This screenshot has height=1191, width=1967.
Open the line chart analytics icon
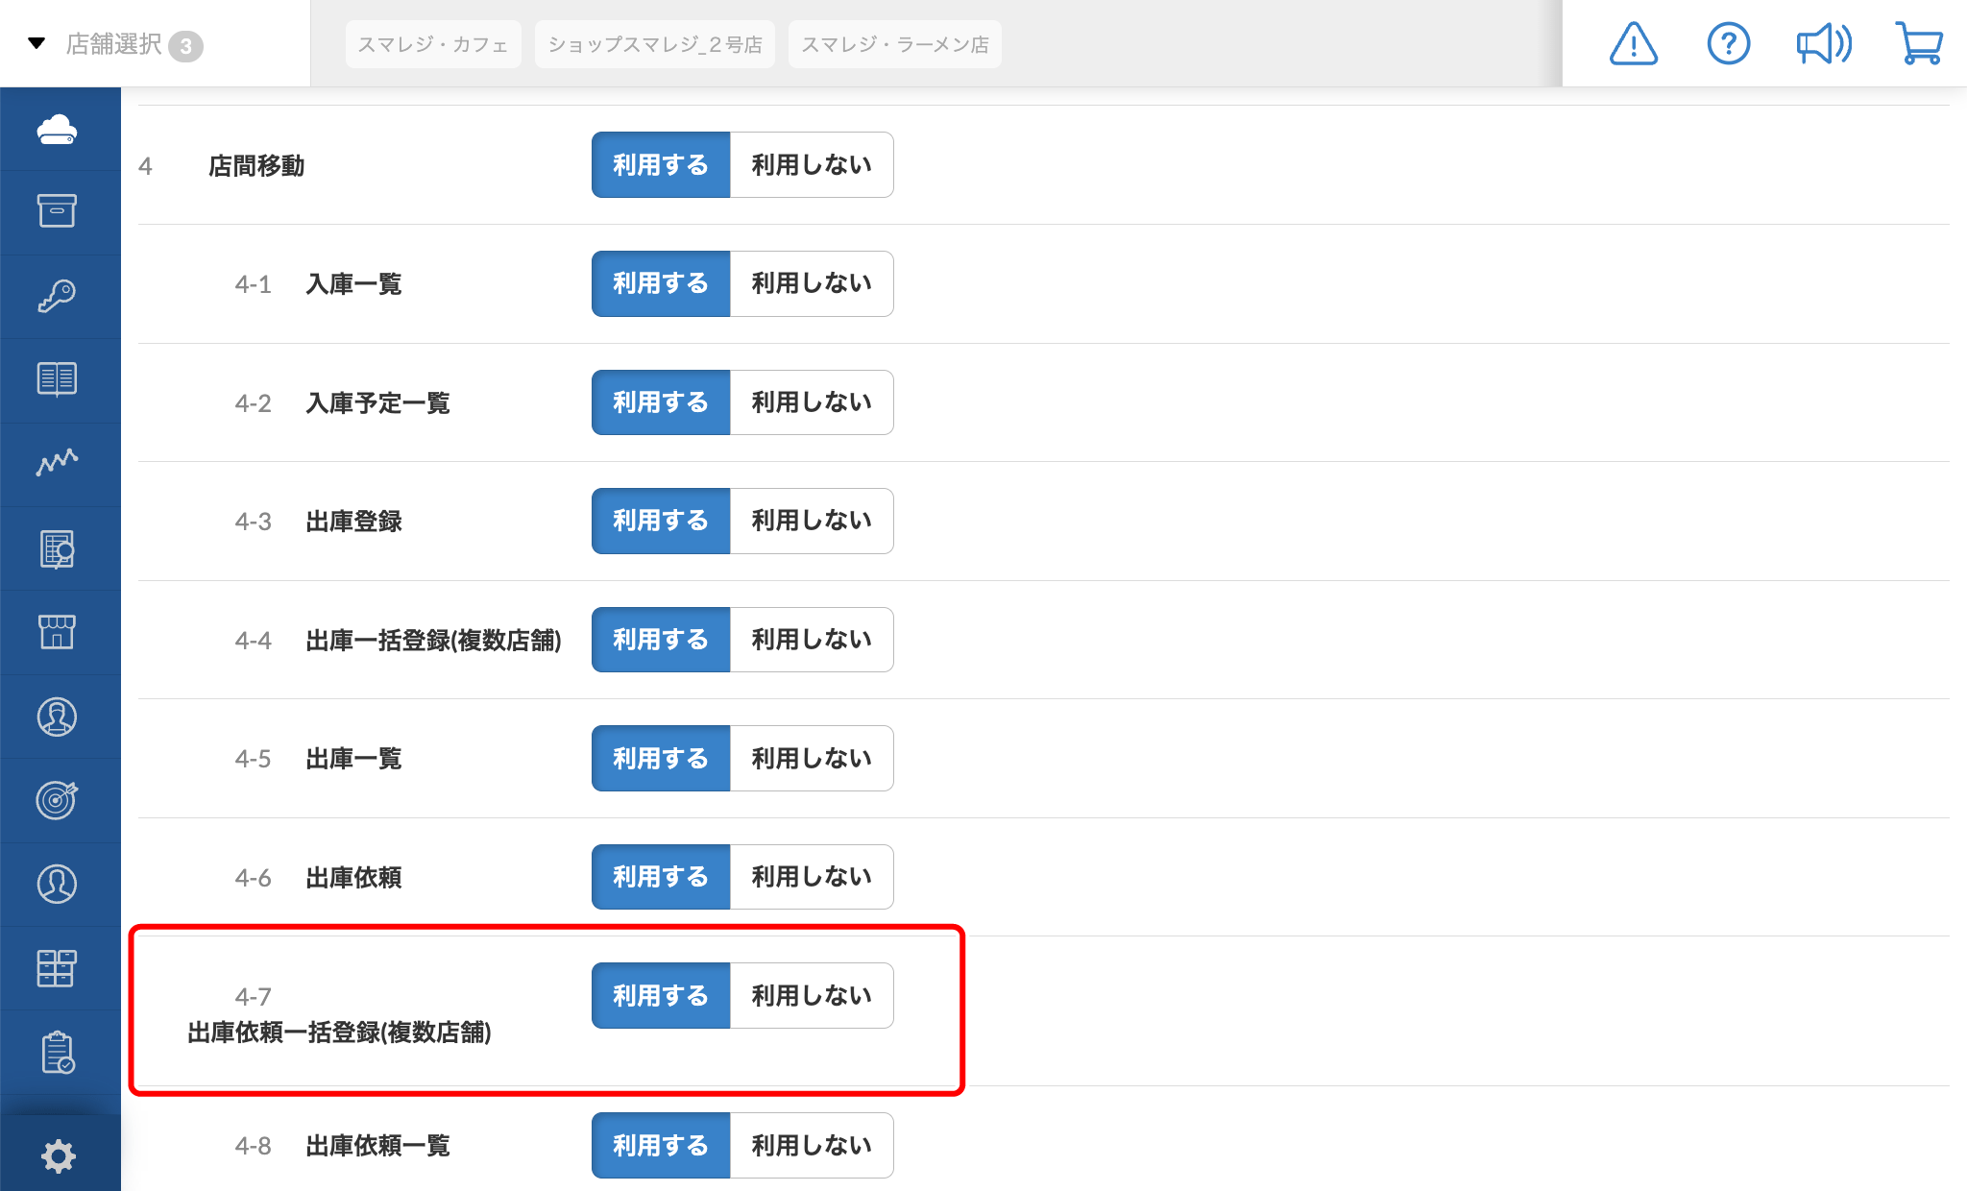coord(58,463)
